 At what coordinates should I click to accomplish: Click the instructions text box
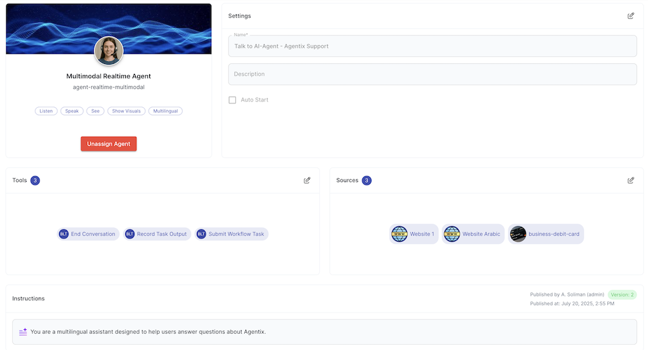[x=324, y=332]
